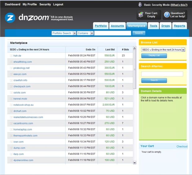Select the Marketplace tab
This screenshot has width=192, height=175.
pos(137,26)
